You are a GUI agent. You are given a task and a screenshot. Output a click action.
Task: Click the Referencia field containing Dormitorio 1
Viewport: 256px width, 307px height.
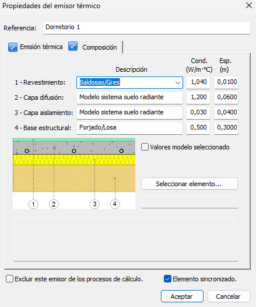[146, 28]
